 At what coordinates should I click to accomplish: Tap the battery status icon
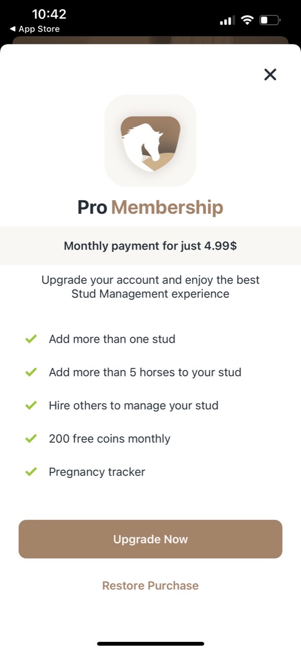[270, 20]
